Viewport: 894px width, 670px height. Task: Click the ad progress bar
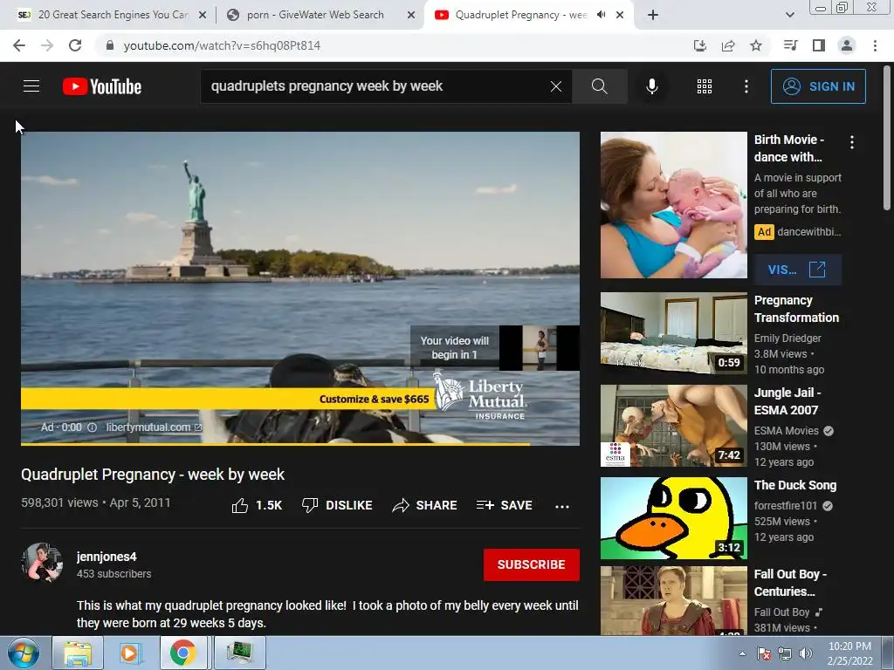300,444
